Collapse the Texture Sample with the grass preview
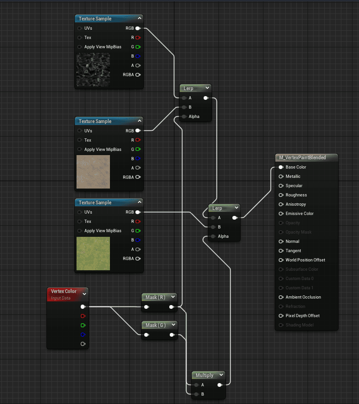 (140, 202)
